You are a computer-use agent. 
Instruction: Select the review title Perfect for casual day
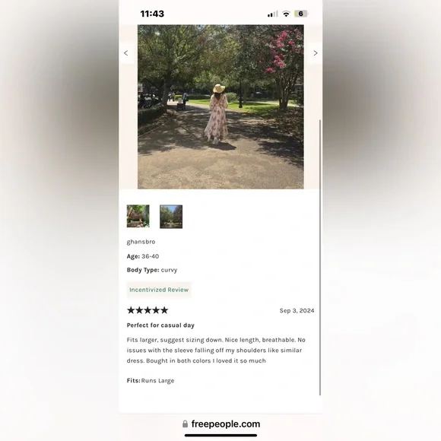tap(160, 325)
